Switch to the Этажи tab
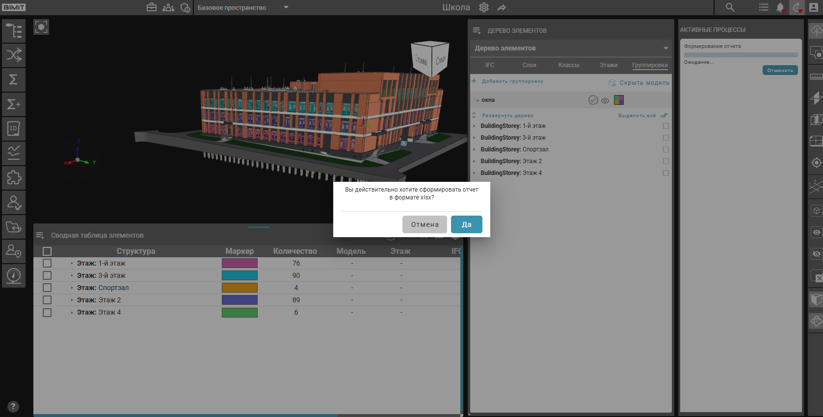 pos(608,65)
